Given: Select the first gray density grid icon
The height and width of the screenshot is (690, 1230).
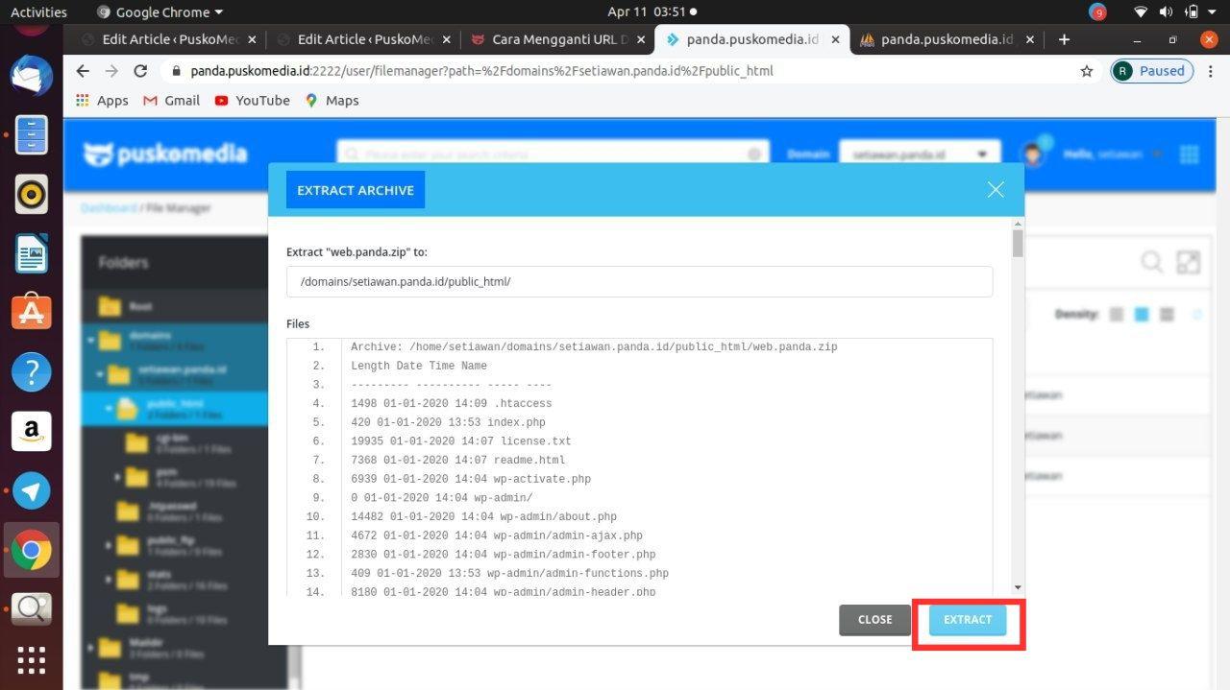Looking at the screenshot, I should (1116, 314).
